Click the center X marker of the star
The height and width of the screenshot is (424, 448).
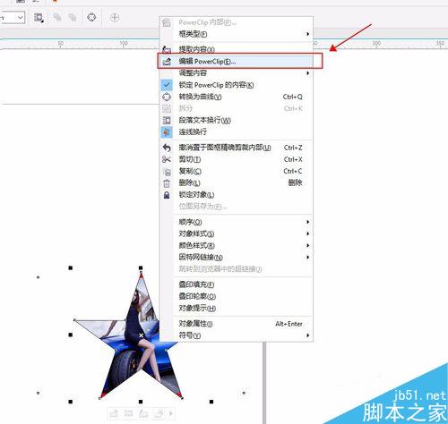(141, 335)
